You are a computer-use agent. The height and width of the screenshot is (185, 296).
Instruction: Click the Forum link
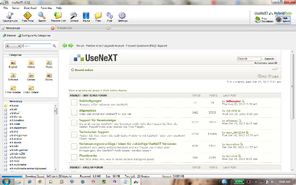tap(80, 45)
